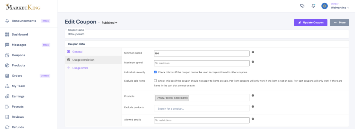Click the Refunds circular arrows icon
Image resolution: width=355 pixels, height=129 pixels.
pos(7,127)
